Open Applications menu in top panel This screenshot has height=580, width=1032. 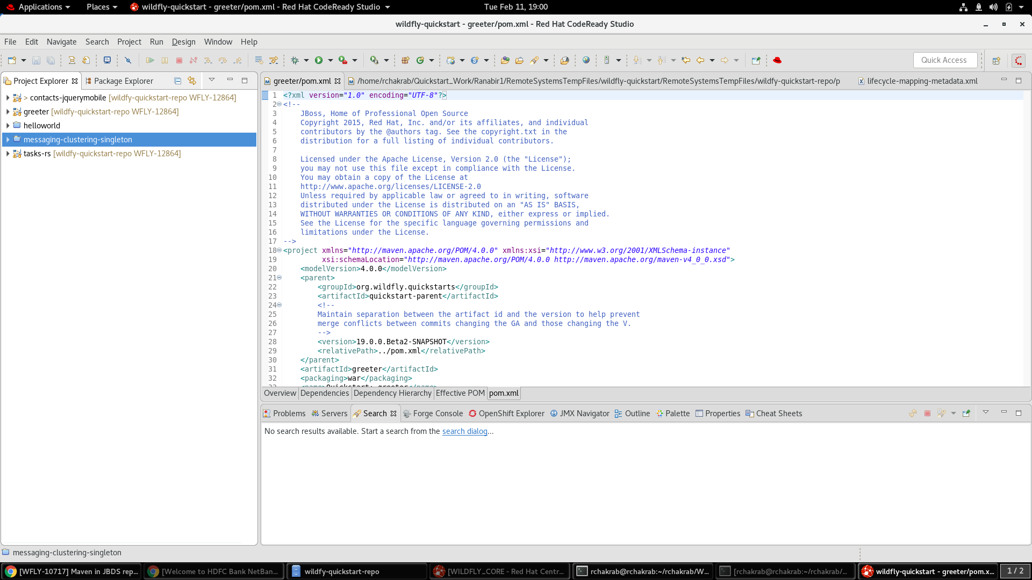click(x=40, y=7)
